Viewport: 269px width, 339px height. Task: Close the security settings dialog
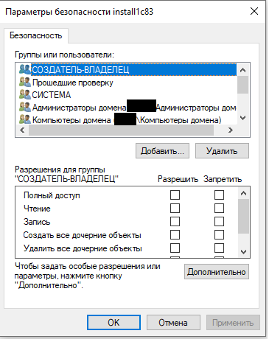(254, 11)
